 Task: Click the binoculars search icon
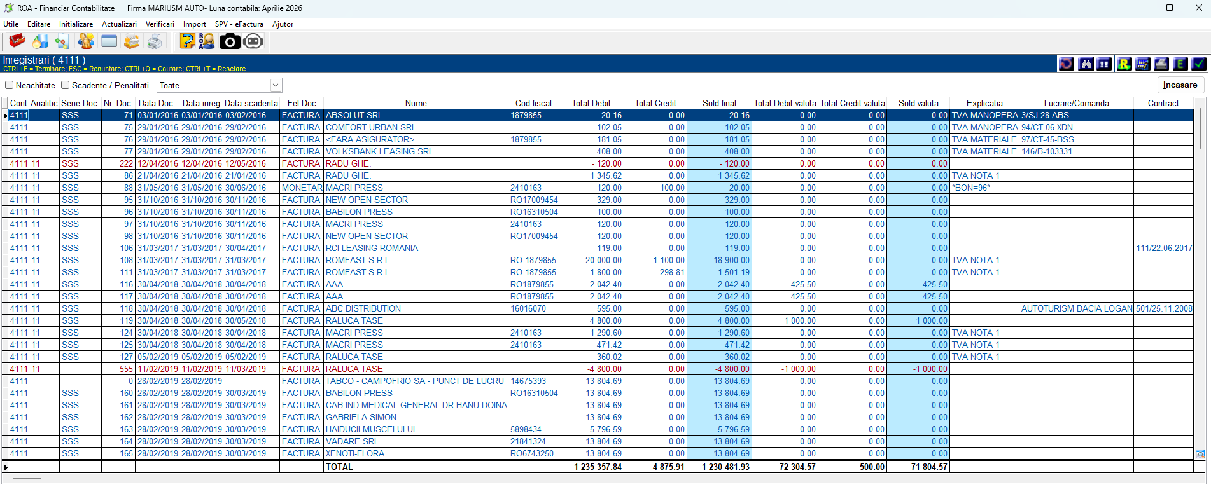pos(1086,64)
